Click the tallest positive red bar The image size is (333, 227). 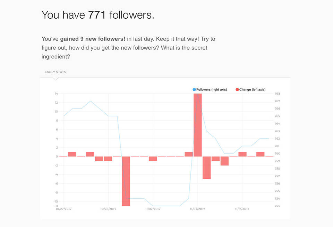[198, 125]
